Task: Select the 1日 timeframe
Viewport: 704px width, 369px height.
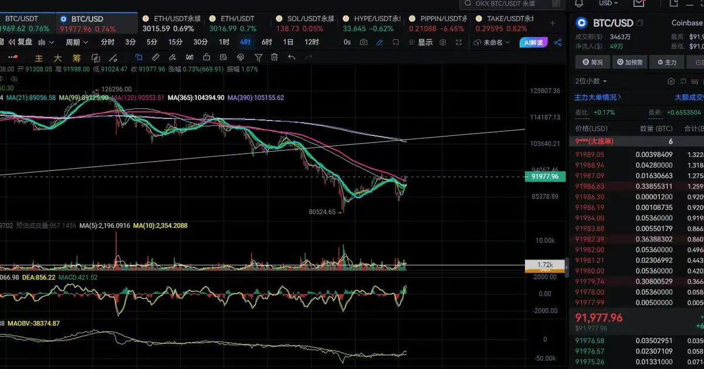Action: coord(288,42)
